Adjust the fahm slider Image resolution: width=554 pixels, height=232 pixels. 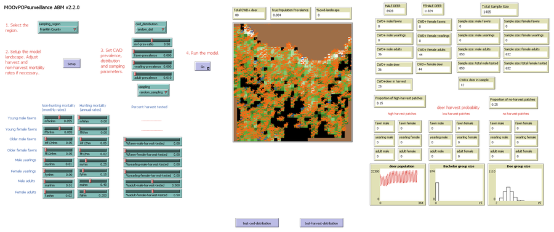tap(94, 193)
